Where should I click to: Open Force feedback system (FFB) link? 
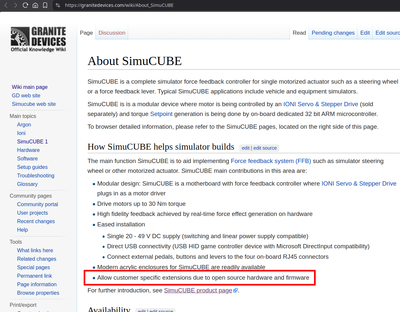271,161
